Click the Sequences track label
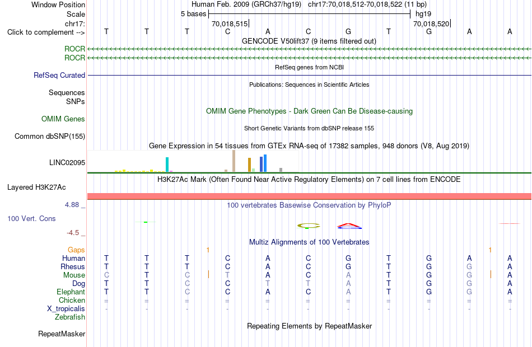The width and height of the screenshot is (532, 347). 67,92
